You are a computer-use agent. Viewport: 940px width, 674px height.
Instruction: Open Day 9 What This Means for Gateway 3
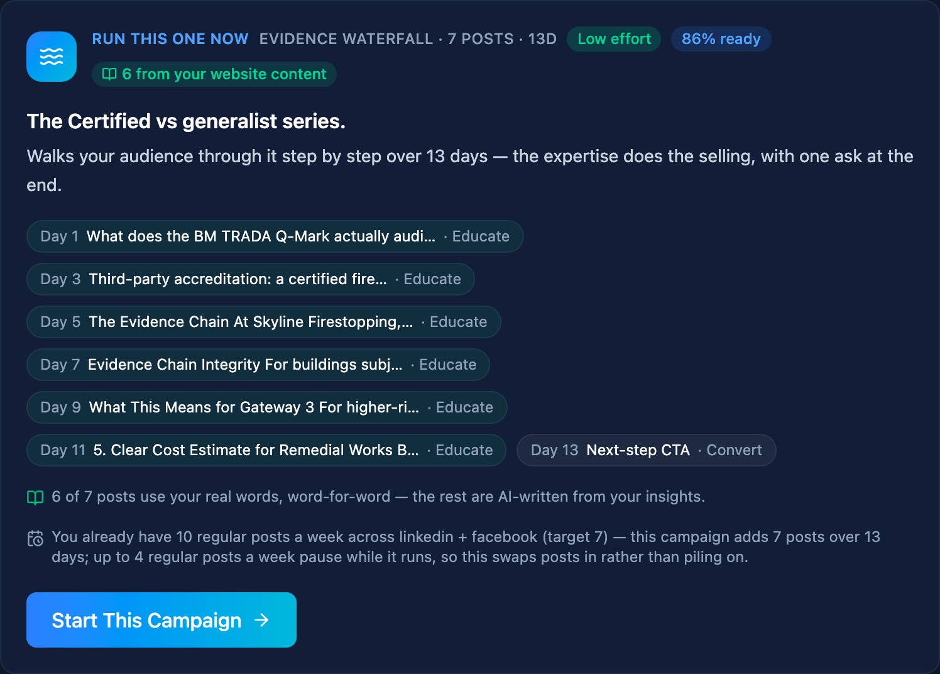pyautogui.click(x=267, y=407)
